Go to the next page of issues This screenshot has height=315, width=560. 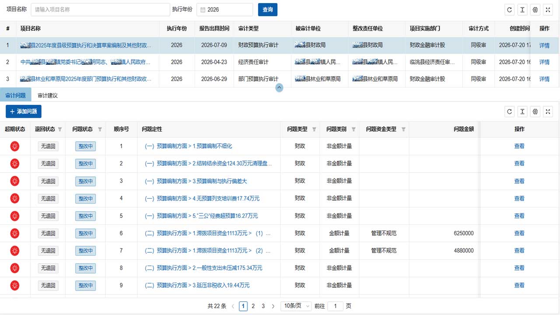[273, 306]
